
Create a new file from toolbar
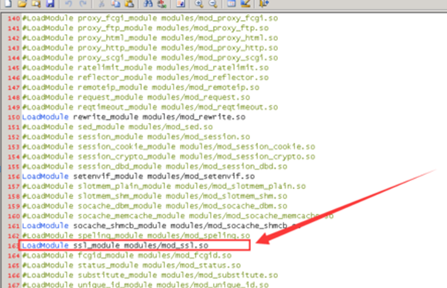(8, 3)
